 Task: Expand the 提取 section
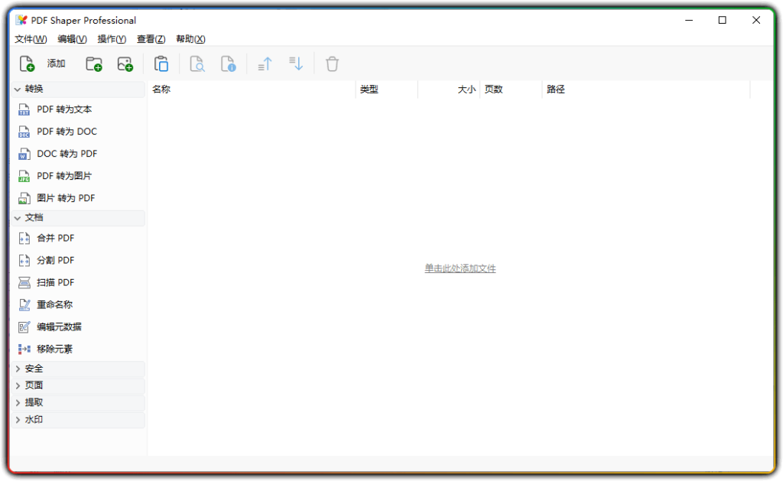18,402
